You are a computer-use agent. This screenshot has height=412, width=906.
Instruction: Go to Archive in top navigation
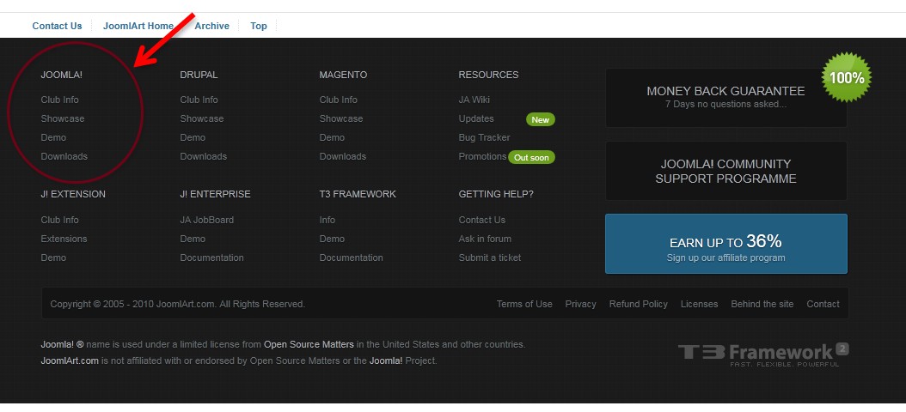(x=212, y=26)
